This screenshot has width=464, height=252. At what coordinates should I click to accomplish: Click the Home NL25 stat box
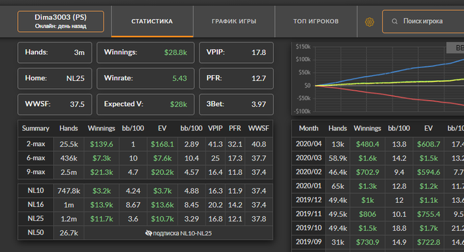click(55, 78)
